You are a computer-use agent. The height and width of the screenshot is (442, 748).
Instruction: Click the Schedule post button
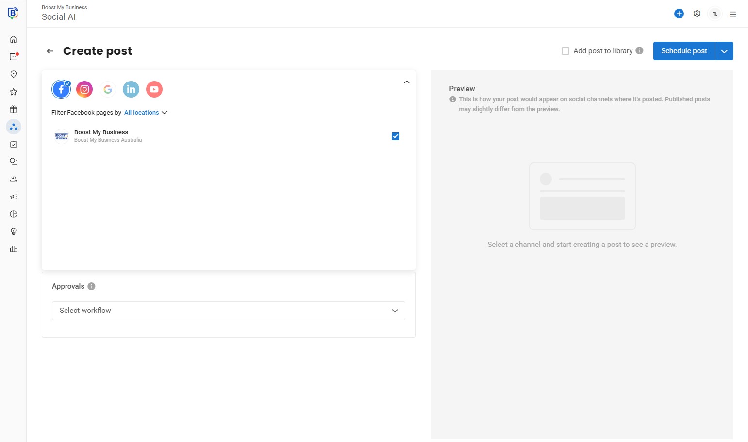[683, 51]
